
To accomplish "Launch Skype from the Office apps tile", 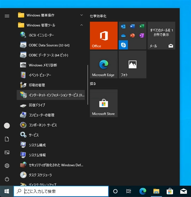I will pos(123,45).
